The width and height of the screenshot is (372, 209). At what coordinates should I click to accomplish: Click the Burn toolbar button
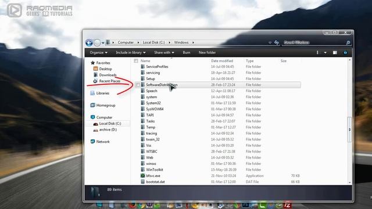(187, 53)
